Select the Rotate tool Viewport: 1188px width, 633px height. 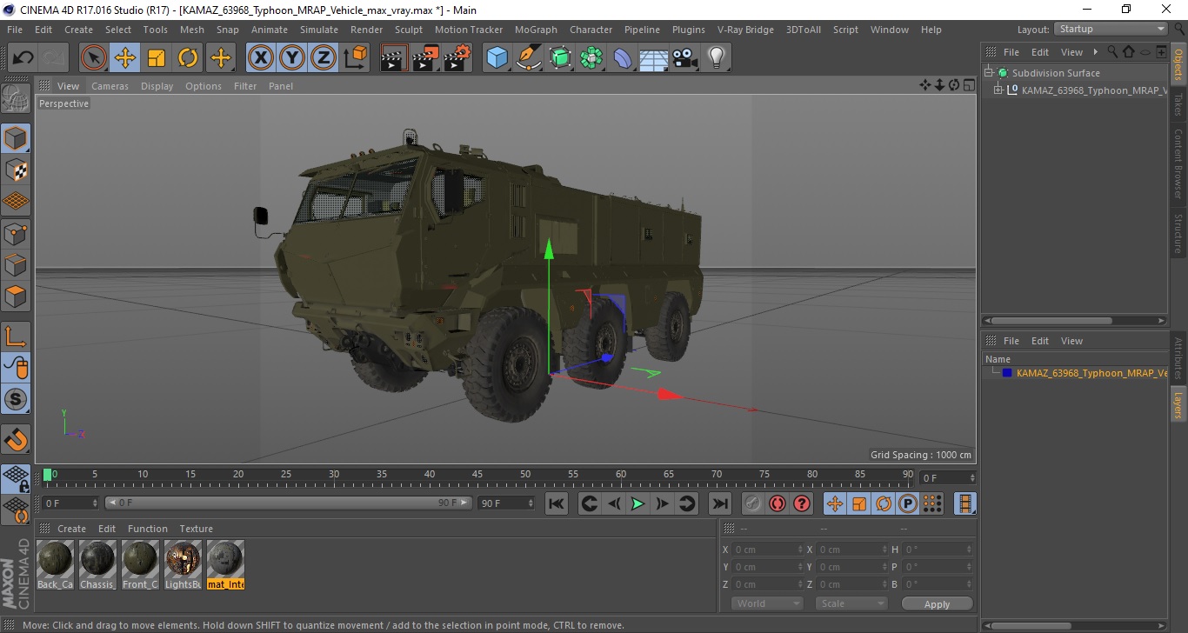188,58
